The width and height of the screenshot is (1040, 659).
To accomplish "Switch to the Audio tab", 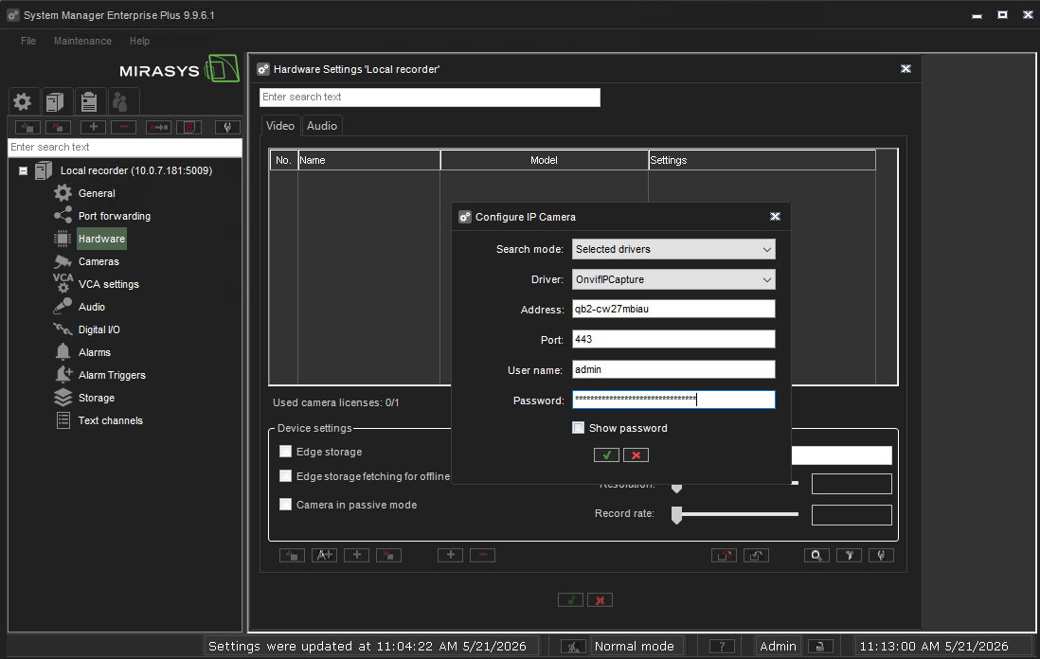I will point(322,126).
